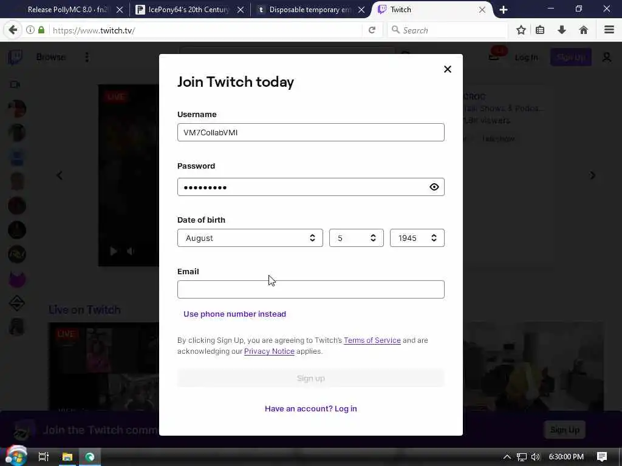The height and width of the screenshot is (466, 622).
Task: Open the downloads arrow icon
Action: pos(562,30)
